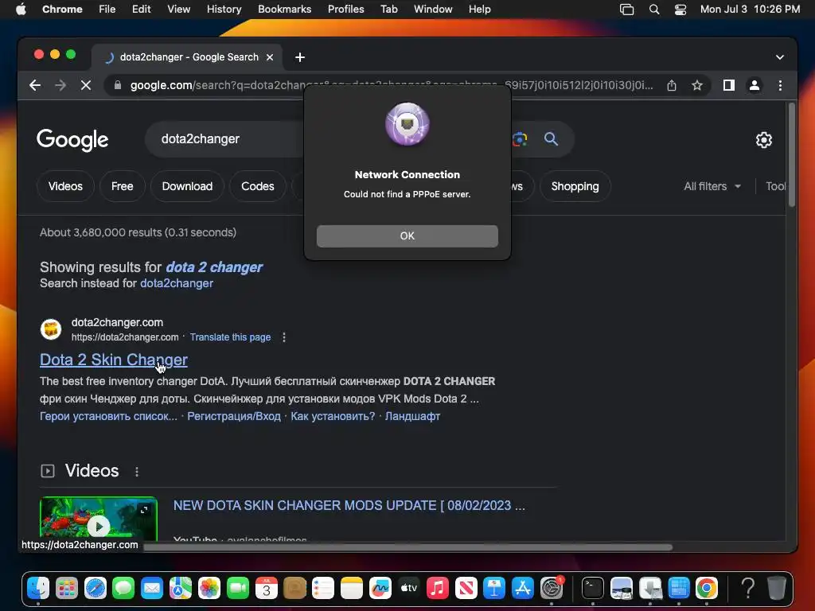Click the Google logo

(x=72, y=139)
